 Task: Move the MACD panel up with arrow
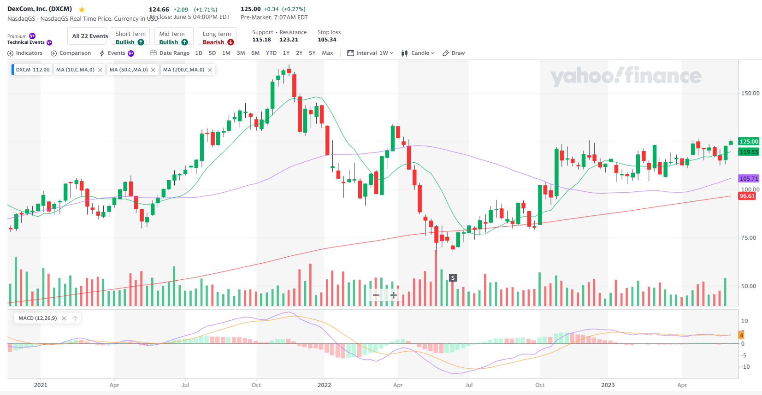(75, 318)
